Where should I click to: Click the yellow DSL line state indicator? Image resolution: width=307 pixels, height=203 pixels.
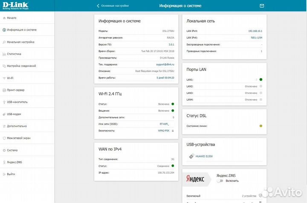click(x=261, y=126)
